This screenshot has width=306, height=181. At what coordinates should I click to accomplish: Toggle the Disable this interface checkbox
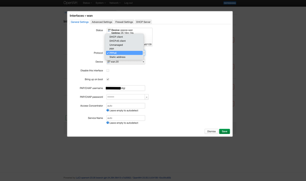(x=108, y=71)
